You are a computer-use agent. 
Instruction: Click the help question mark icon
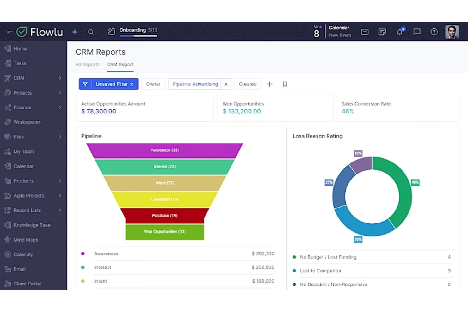[x=434, y=32]
